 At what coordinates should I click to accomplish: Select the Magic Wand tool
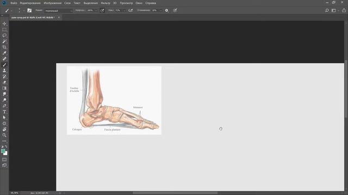4,41
